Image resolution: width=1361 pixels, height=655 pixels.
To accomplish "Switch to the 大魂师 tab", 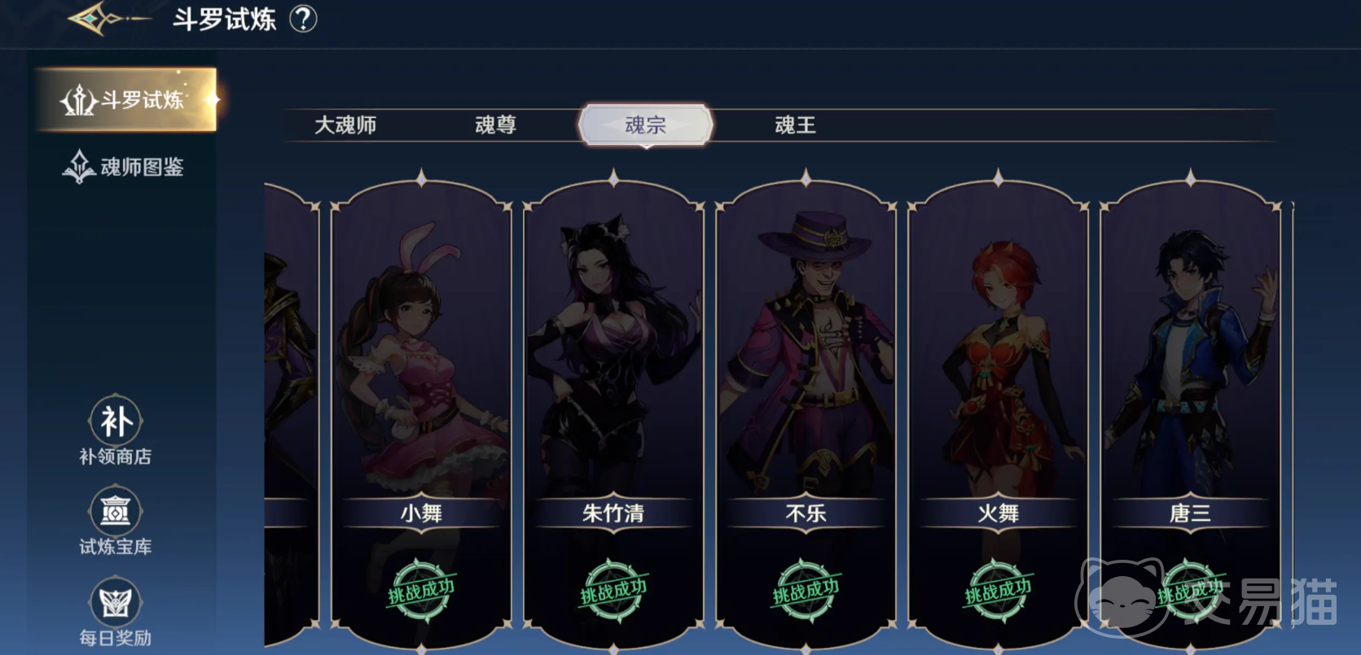I will 345,125.
